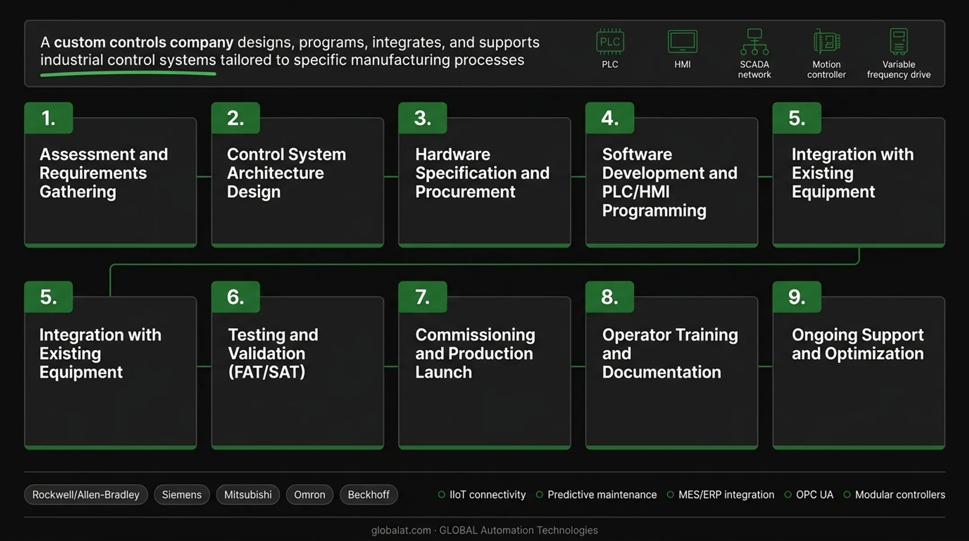Click the 'SCADA network' label text
Screen dimensions: 969x541
coord(754,70)
